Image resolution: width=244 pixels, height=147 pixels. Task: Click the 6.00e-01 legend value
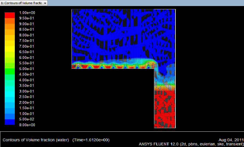27,57
